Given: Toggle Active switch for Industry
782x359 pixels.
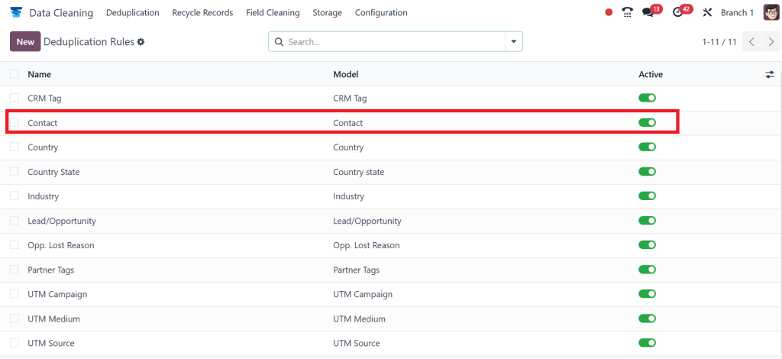Looking at the screenshot, I should coord(648,196).
